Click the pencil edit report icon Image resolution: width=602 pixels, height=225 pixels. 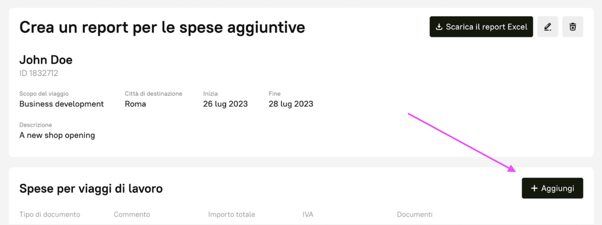point(547,27)
